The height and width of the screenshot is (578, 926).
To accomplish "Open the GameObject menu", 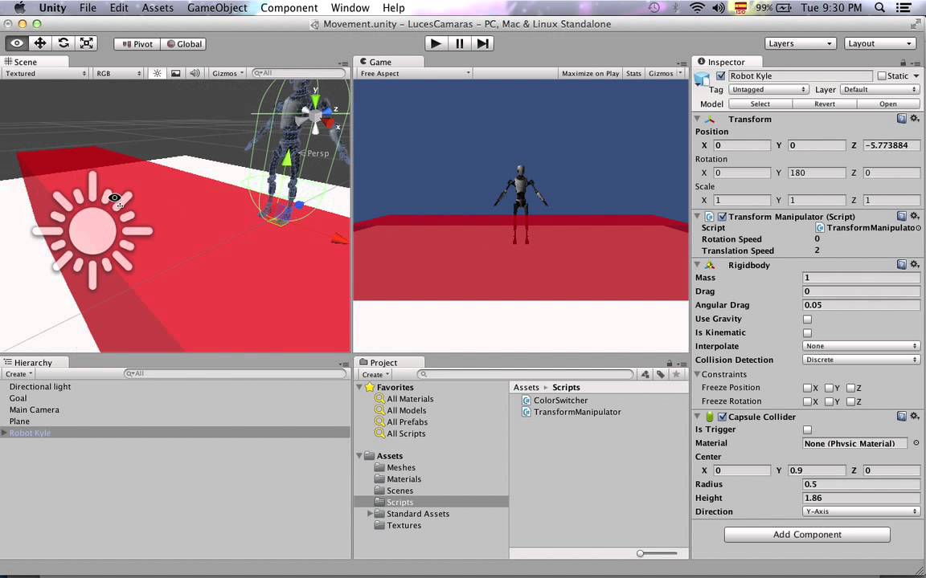I will point(217,8).
